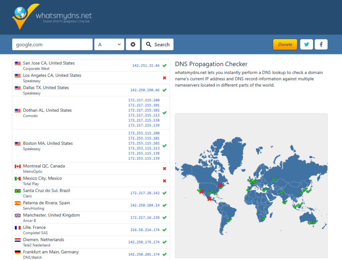
Task: Open IP address 172.217.16.238 link
Action: (145, 217)
